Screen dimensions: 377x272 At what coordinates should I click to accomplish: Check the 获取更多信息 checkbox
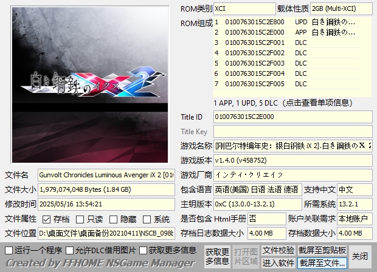pyautogui.click(x=144, y=250)
